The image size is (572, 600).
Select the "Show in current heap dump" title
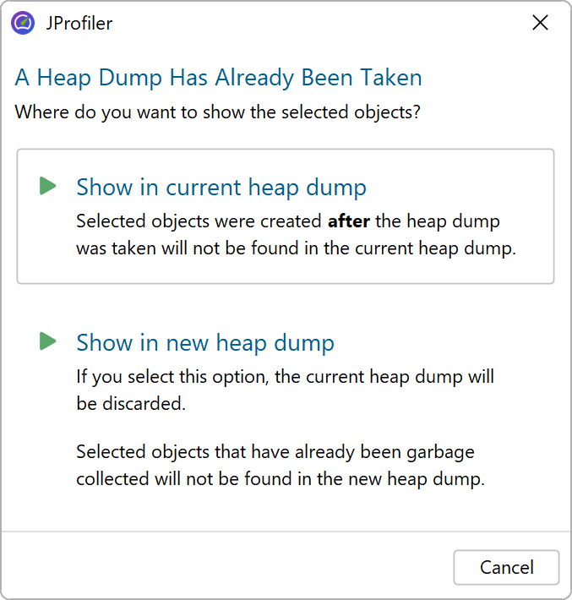pyautogui.click(x=221, y=187)
